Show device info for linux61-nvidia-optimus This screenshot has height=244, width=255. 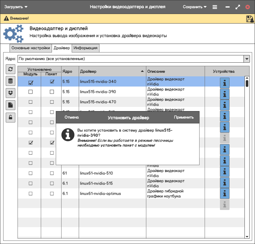[x=225, y=193]
